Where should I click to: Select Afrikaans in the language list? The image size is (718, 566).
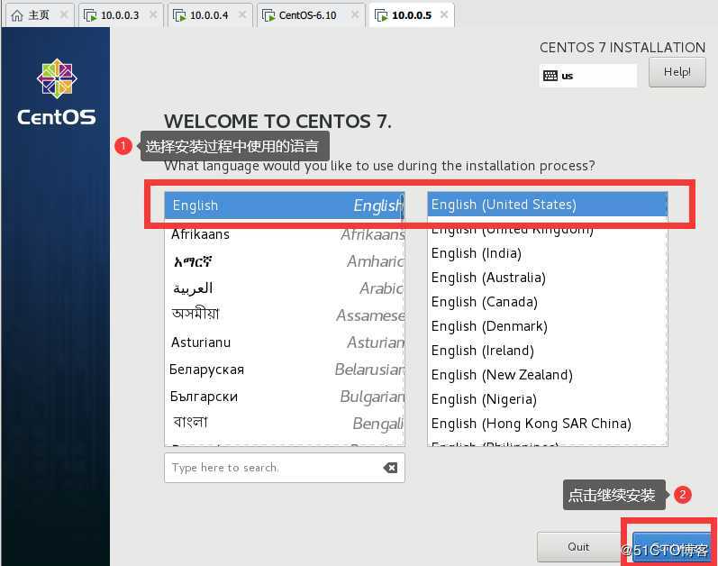(284, 234)
